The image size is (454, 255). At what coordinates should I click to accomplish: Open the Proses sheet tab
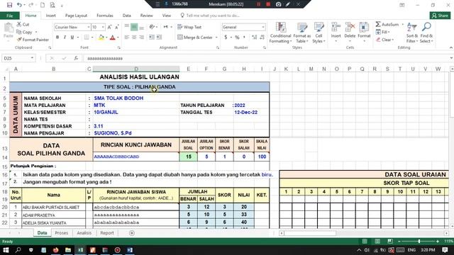(62, 233)
